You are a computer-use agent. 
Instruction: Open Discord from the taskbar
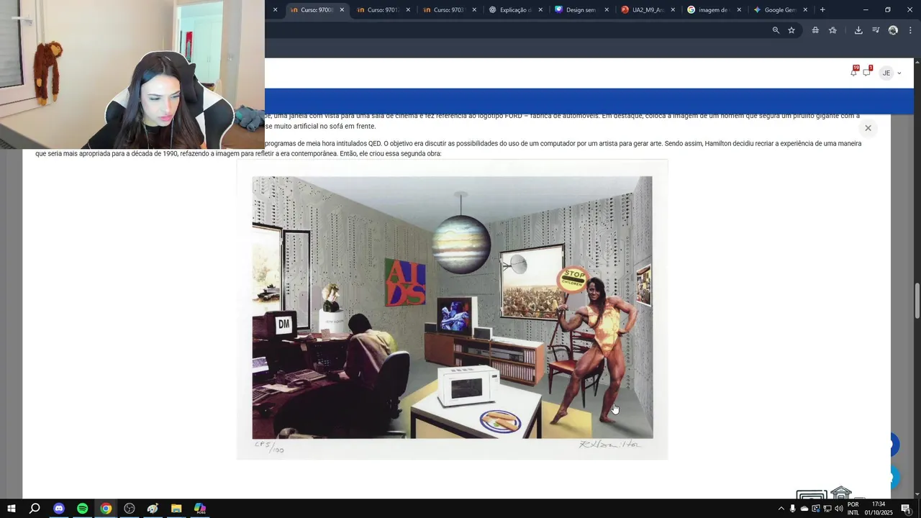(59, 509)
